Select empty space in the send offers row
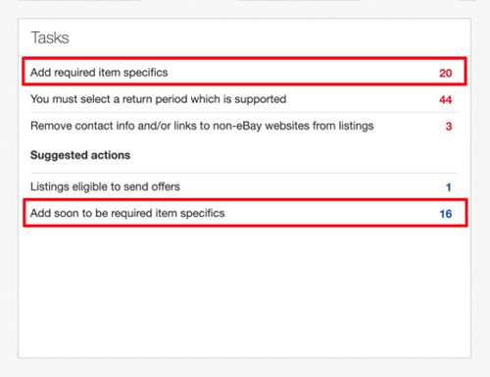 point(311,187)
